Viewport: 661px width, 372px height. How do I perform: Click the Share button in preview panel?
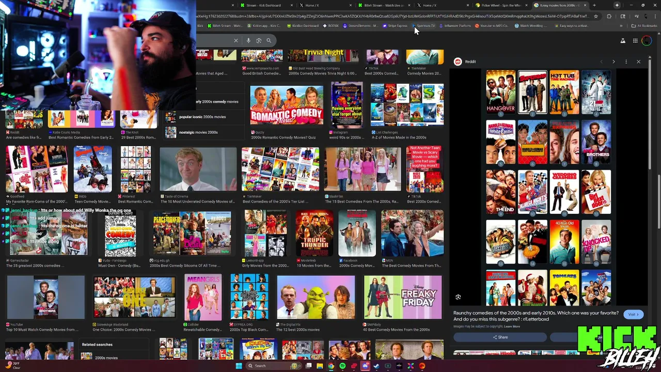click(500, 337)
